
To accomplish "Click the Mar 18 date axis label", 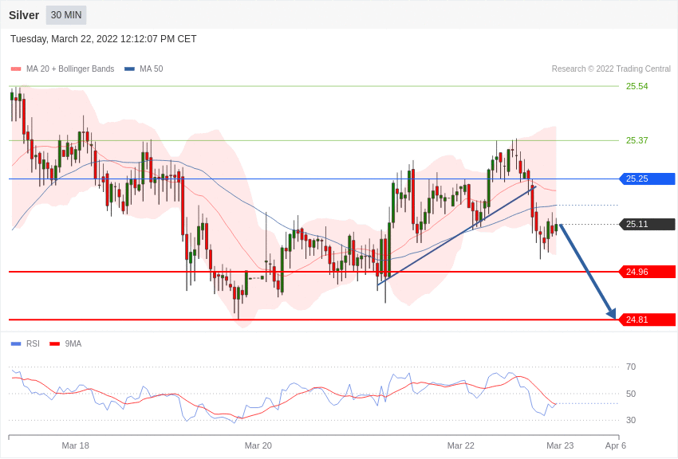I will tap(75, 445).
